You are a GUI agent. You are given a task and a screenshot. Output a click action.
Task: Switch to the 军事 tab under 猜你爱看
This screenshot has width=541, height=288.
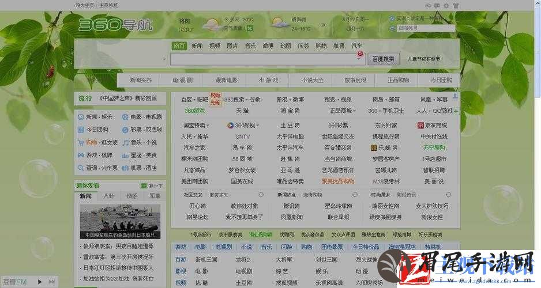click(x=155, y=196)
